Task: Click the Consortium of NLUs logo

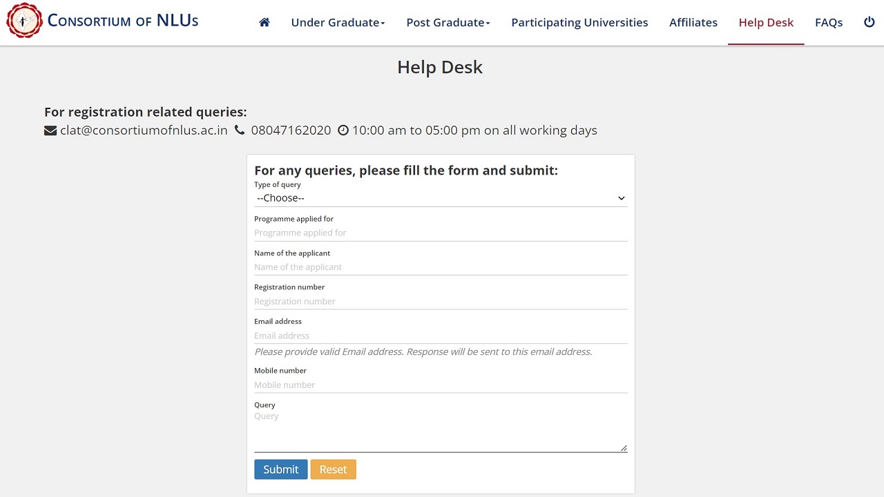Action: click(x=24, y=21)
